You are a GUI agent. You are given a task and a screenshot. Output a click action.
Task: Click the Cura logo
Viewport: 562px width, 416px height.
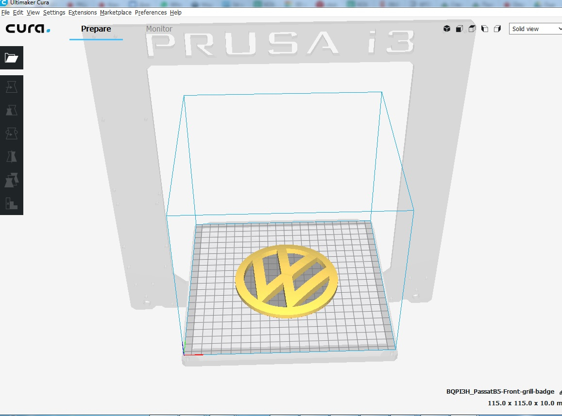(x=28, y=29)
